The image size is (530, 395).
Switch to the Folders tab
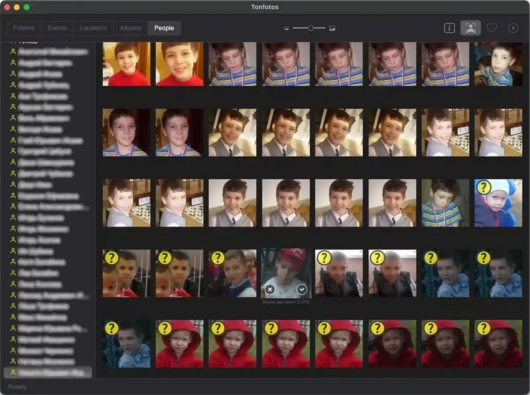[24, 28]
